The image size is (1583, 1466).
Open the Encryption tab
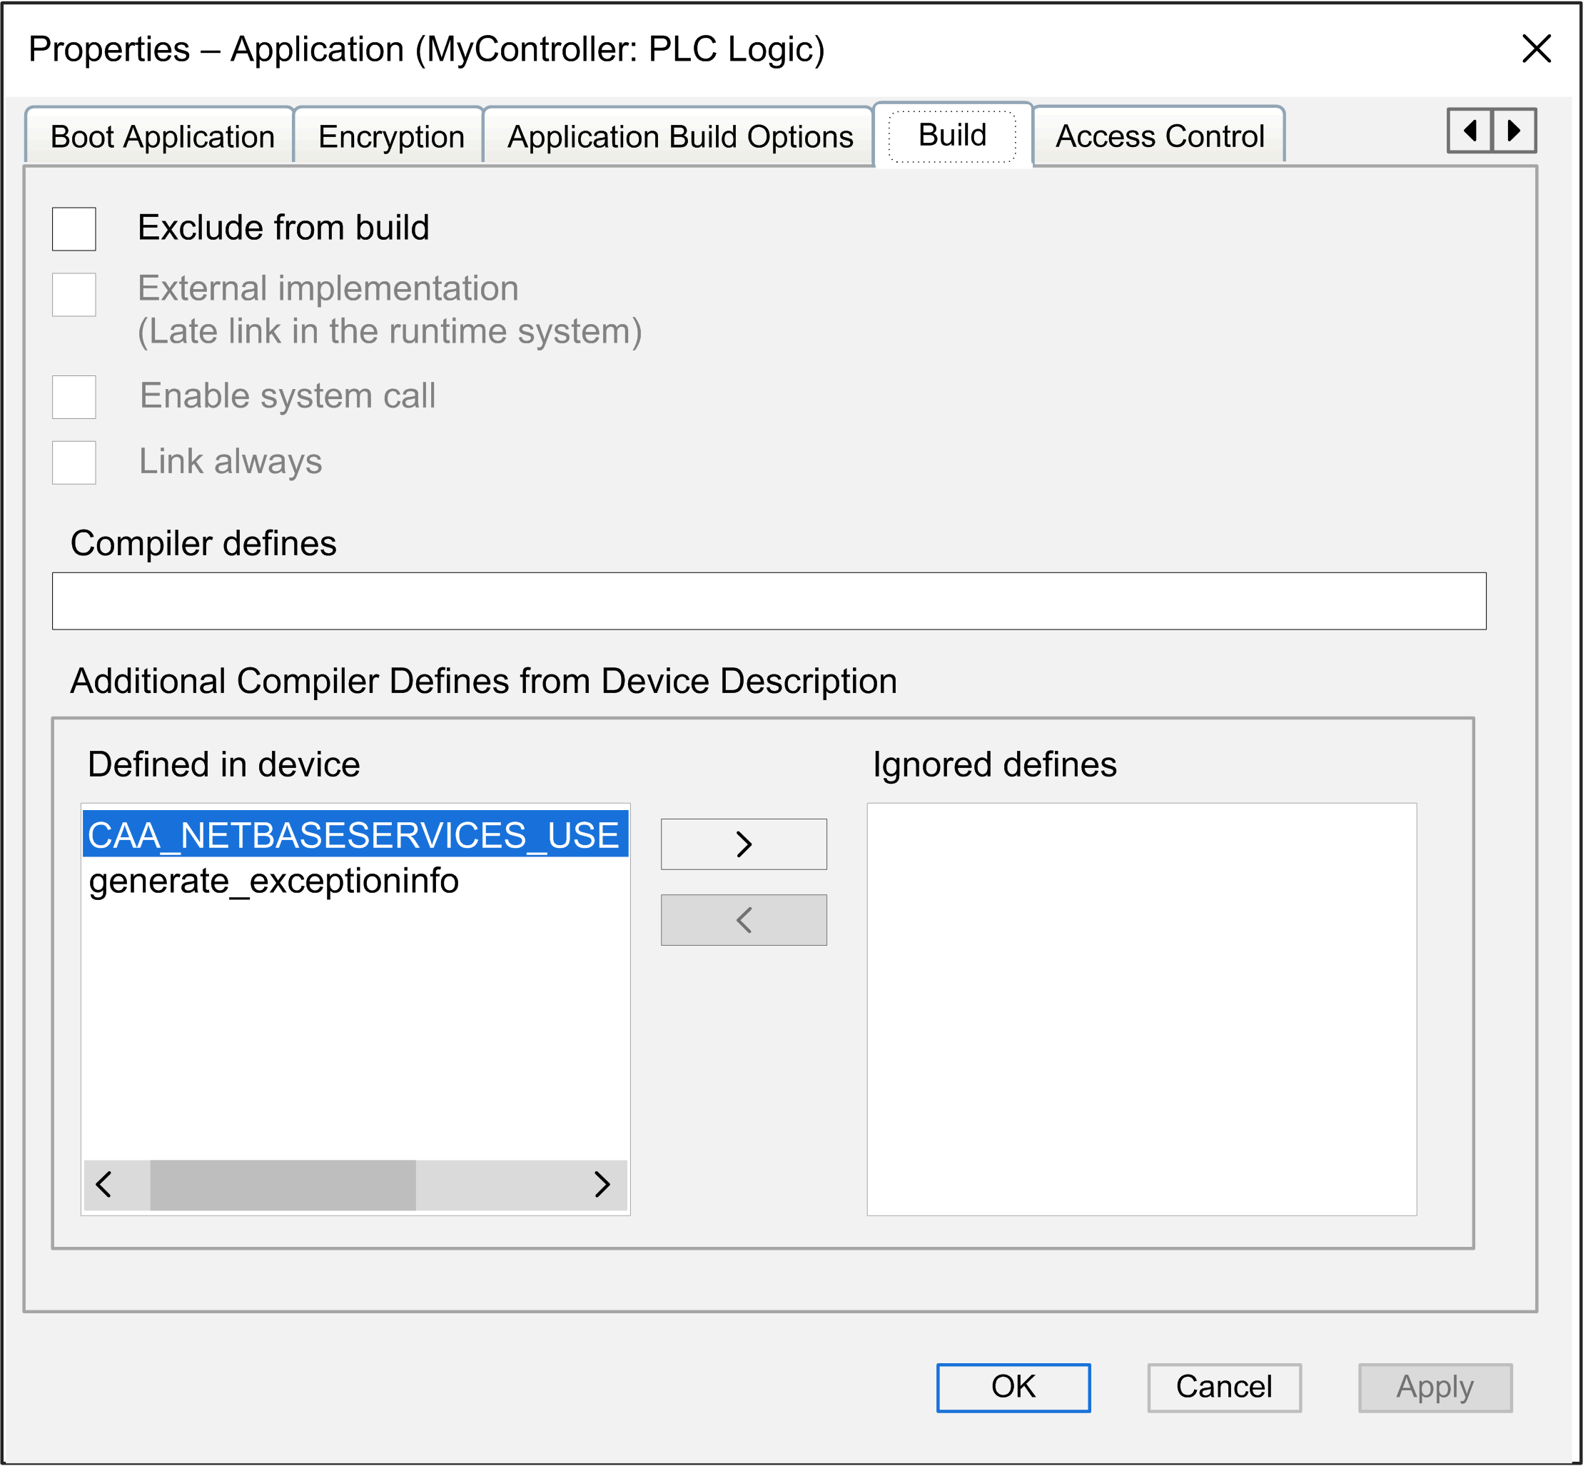click(x=390, y=136)
